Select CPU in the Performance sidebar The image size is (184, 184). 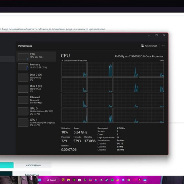click(36, 56)
